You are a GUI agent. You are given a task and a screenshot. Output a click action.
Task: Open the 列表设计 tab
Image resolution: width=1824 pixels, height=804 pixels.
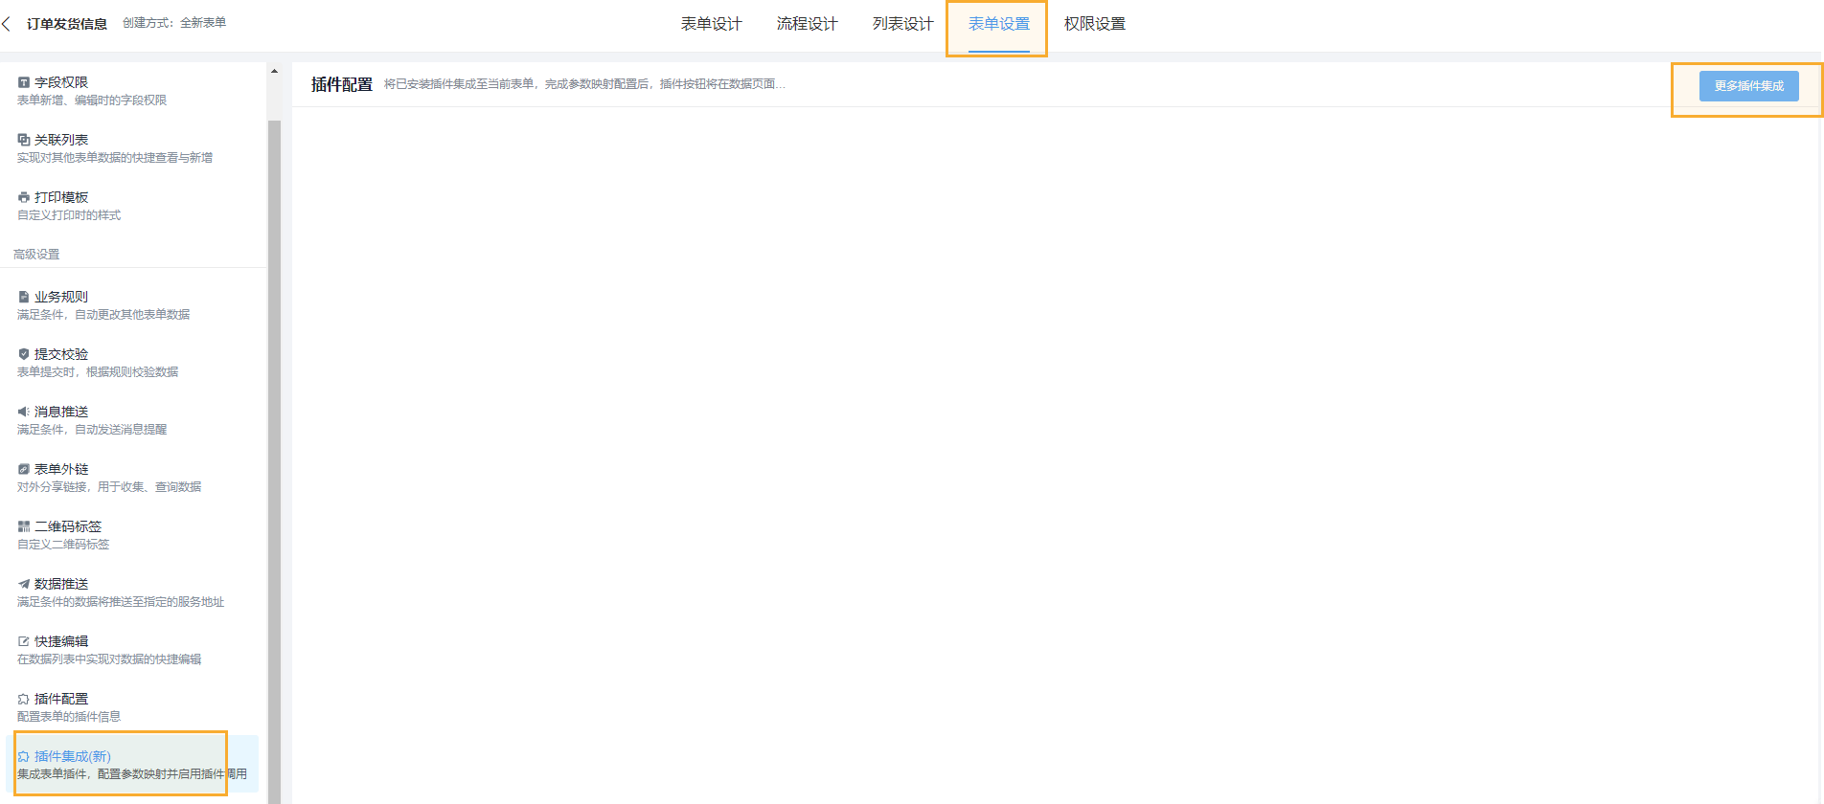[902, 24]
